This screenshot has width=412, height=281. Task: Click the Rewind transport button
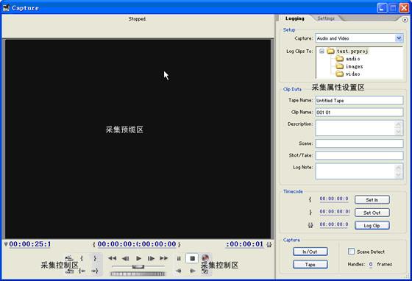112,258
